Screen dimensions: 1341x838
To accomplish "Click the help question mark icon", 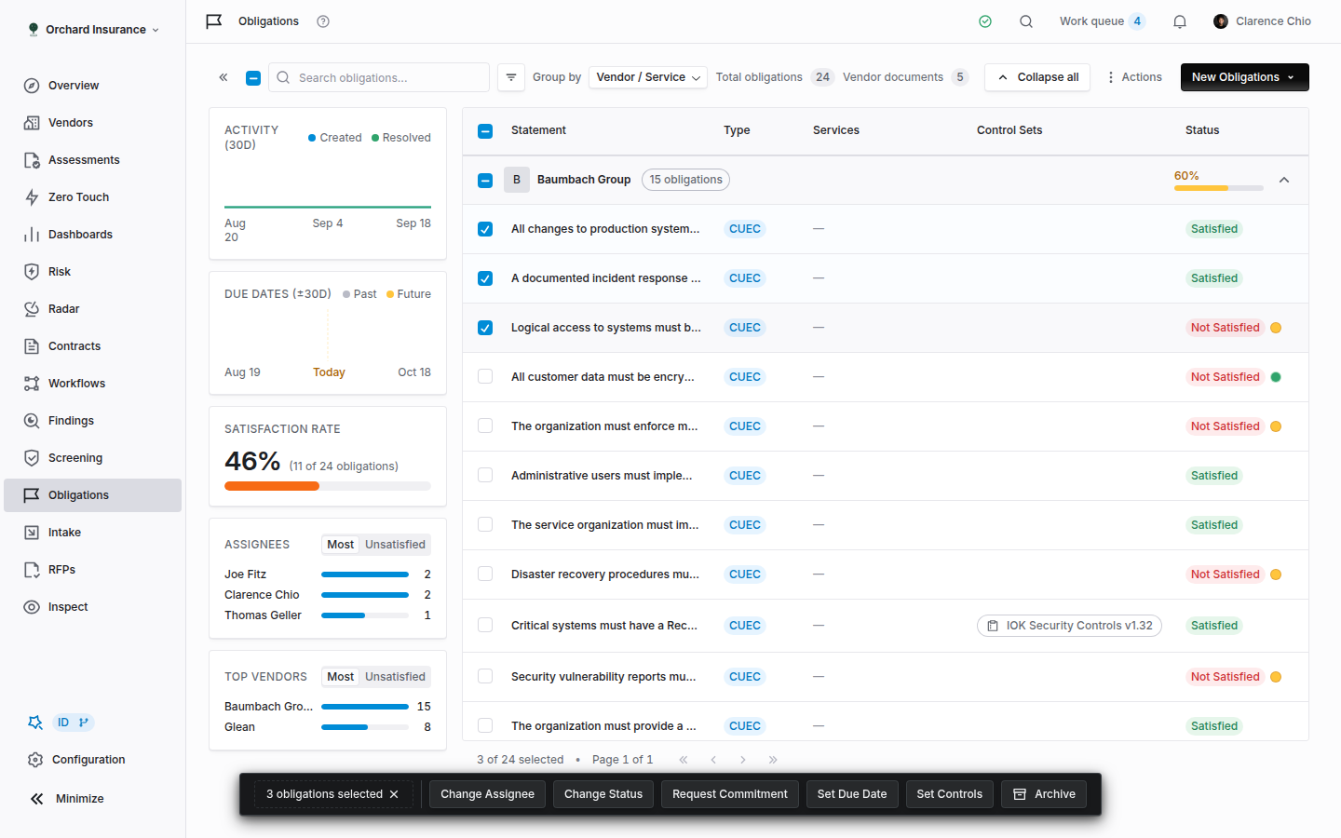I will (x=323, y=21).
